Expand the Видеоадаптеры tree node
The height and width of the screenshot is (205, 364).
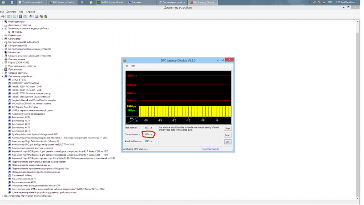click(x=3, y=21)
